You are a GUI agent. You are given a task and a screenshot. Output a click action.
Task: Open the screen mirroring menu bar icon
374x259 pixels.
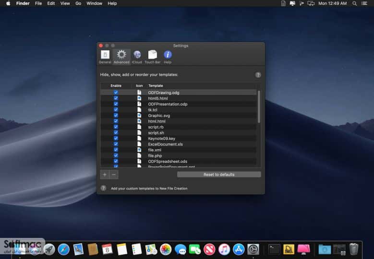(x=311, y=3)
